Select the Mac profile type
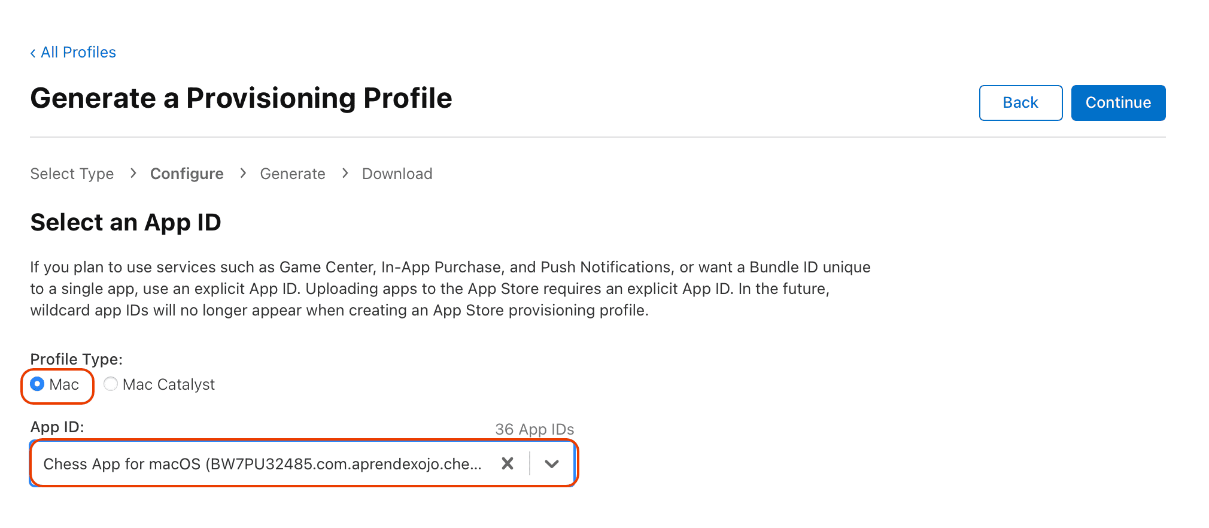The image size is (1209, 528). (37, 384)
